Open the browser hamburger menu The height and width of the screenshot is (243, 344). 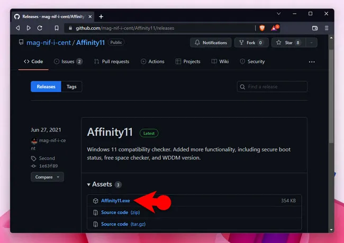tap(327, 28)
